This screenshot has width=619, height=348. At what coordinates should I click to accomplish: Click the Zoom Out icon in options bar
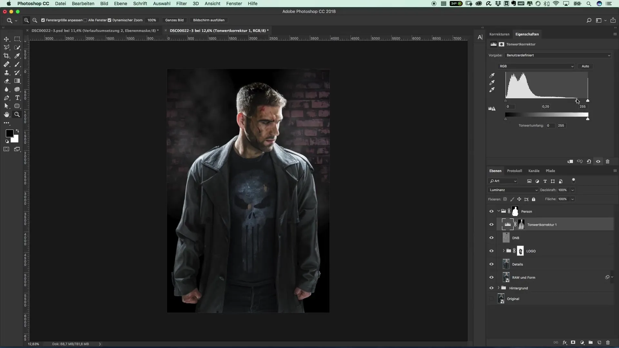point(35,20)
